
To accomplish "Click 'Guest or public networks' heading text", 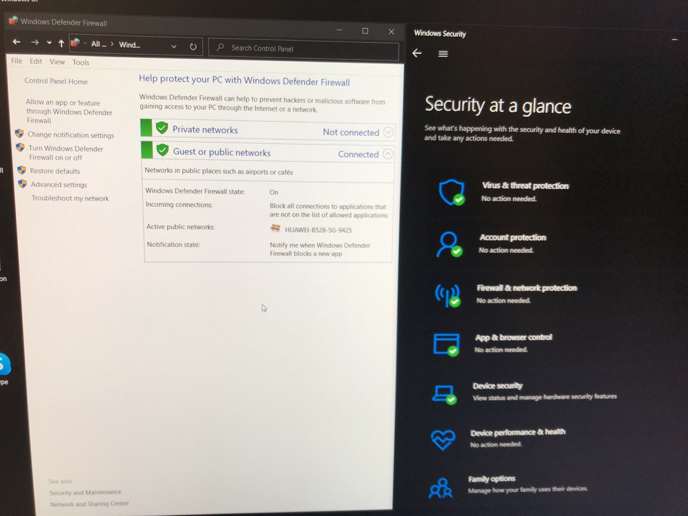I will [x=221, y=152].
